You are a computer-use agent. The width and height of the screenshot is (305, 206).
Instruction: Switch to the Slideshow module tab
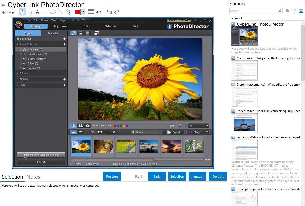pos(111,26)
